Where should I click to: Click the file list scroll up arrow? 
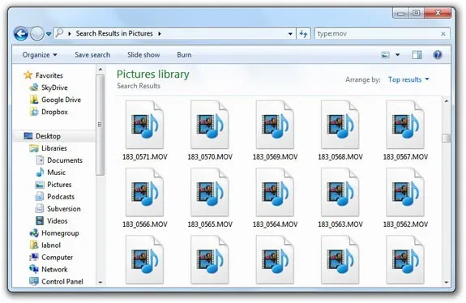[446, 101]
